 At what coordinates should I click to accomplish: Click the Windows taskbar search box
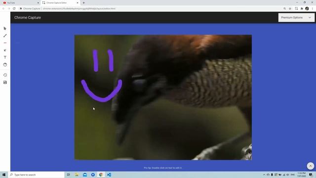[36, 175]
